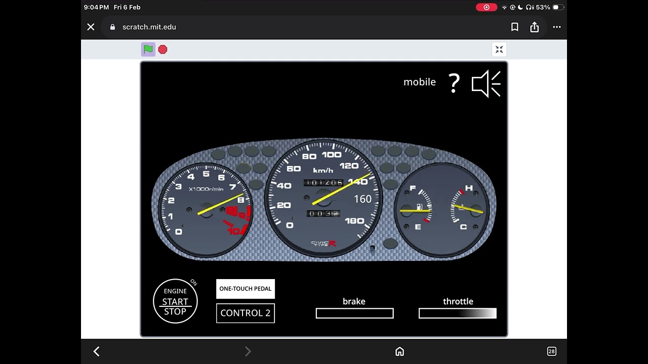Viewport: 648px width, 364px height.
Task: Open the share sheet icon
Action: [535, 27]
